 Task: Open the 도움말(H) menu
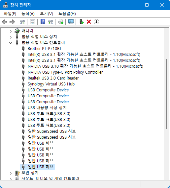(x=67, y=14)
